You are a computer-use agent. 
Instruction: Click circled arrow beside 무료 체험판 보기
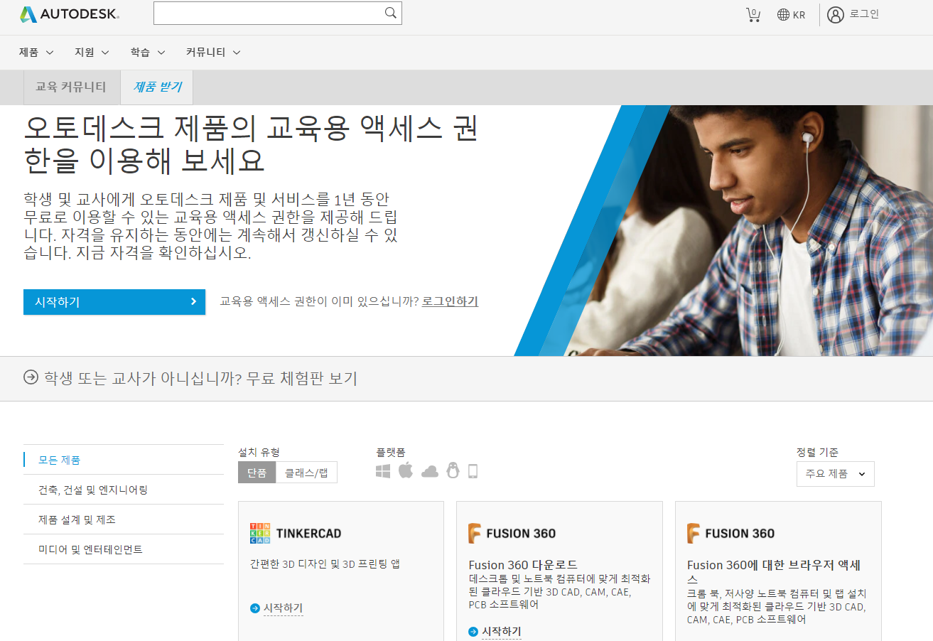(31, 377)
